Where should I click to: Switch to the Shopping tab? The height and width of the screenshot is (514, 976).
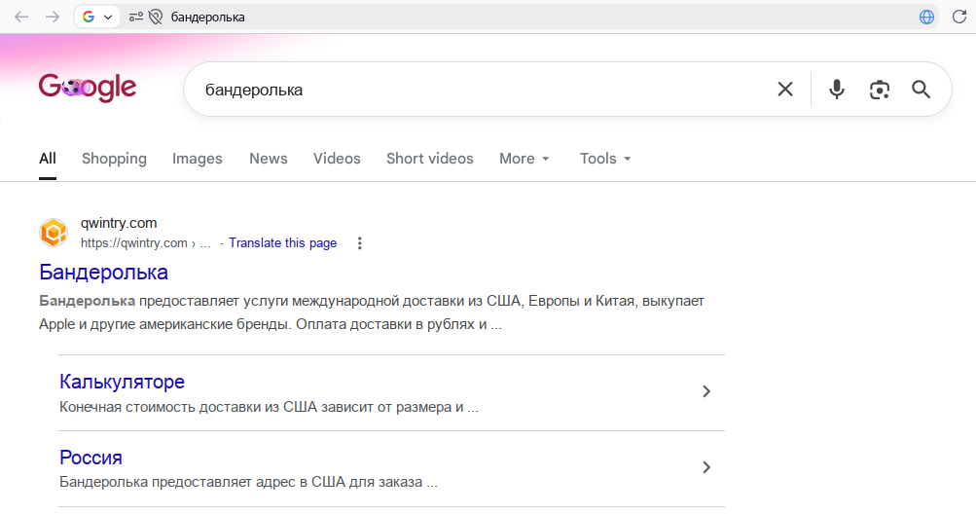tap(114, 159)
